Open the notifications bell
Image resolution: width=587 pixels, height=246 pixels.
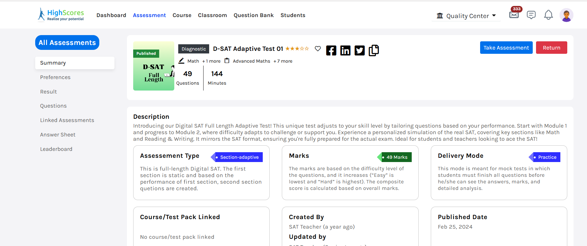pos(548,15)
